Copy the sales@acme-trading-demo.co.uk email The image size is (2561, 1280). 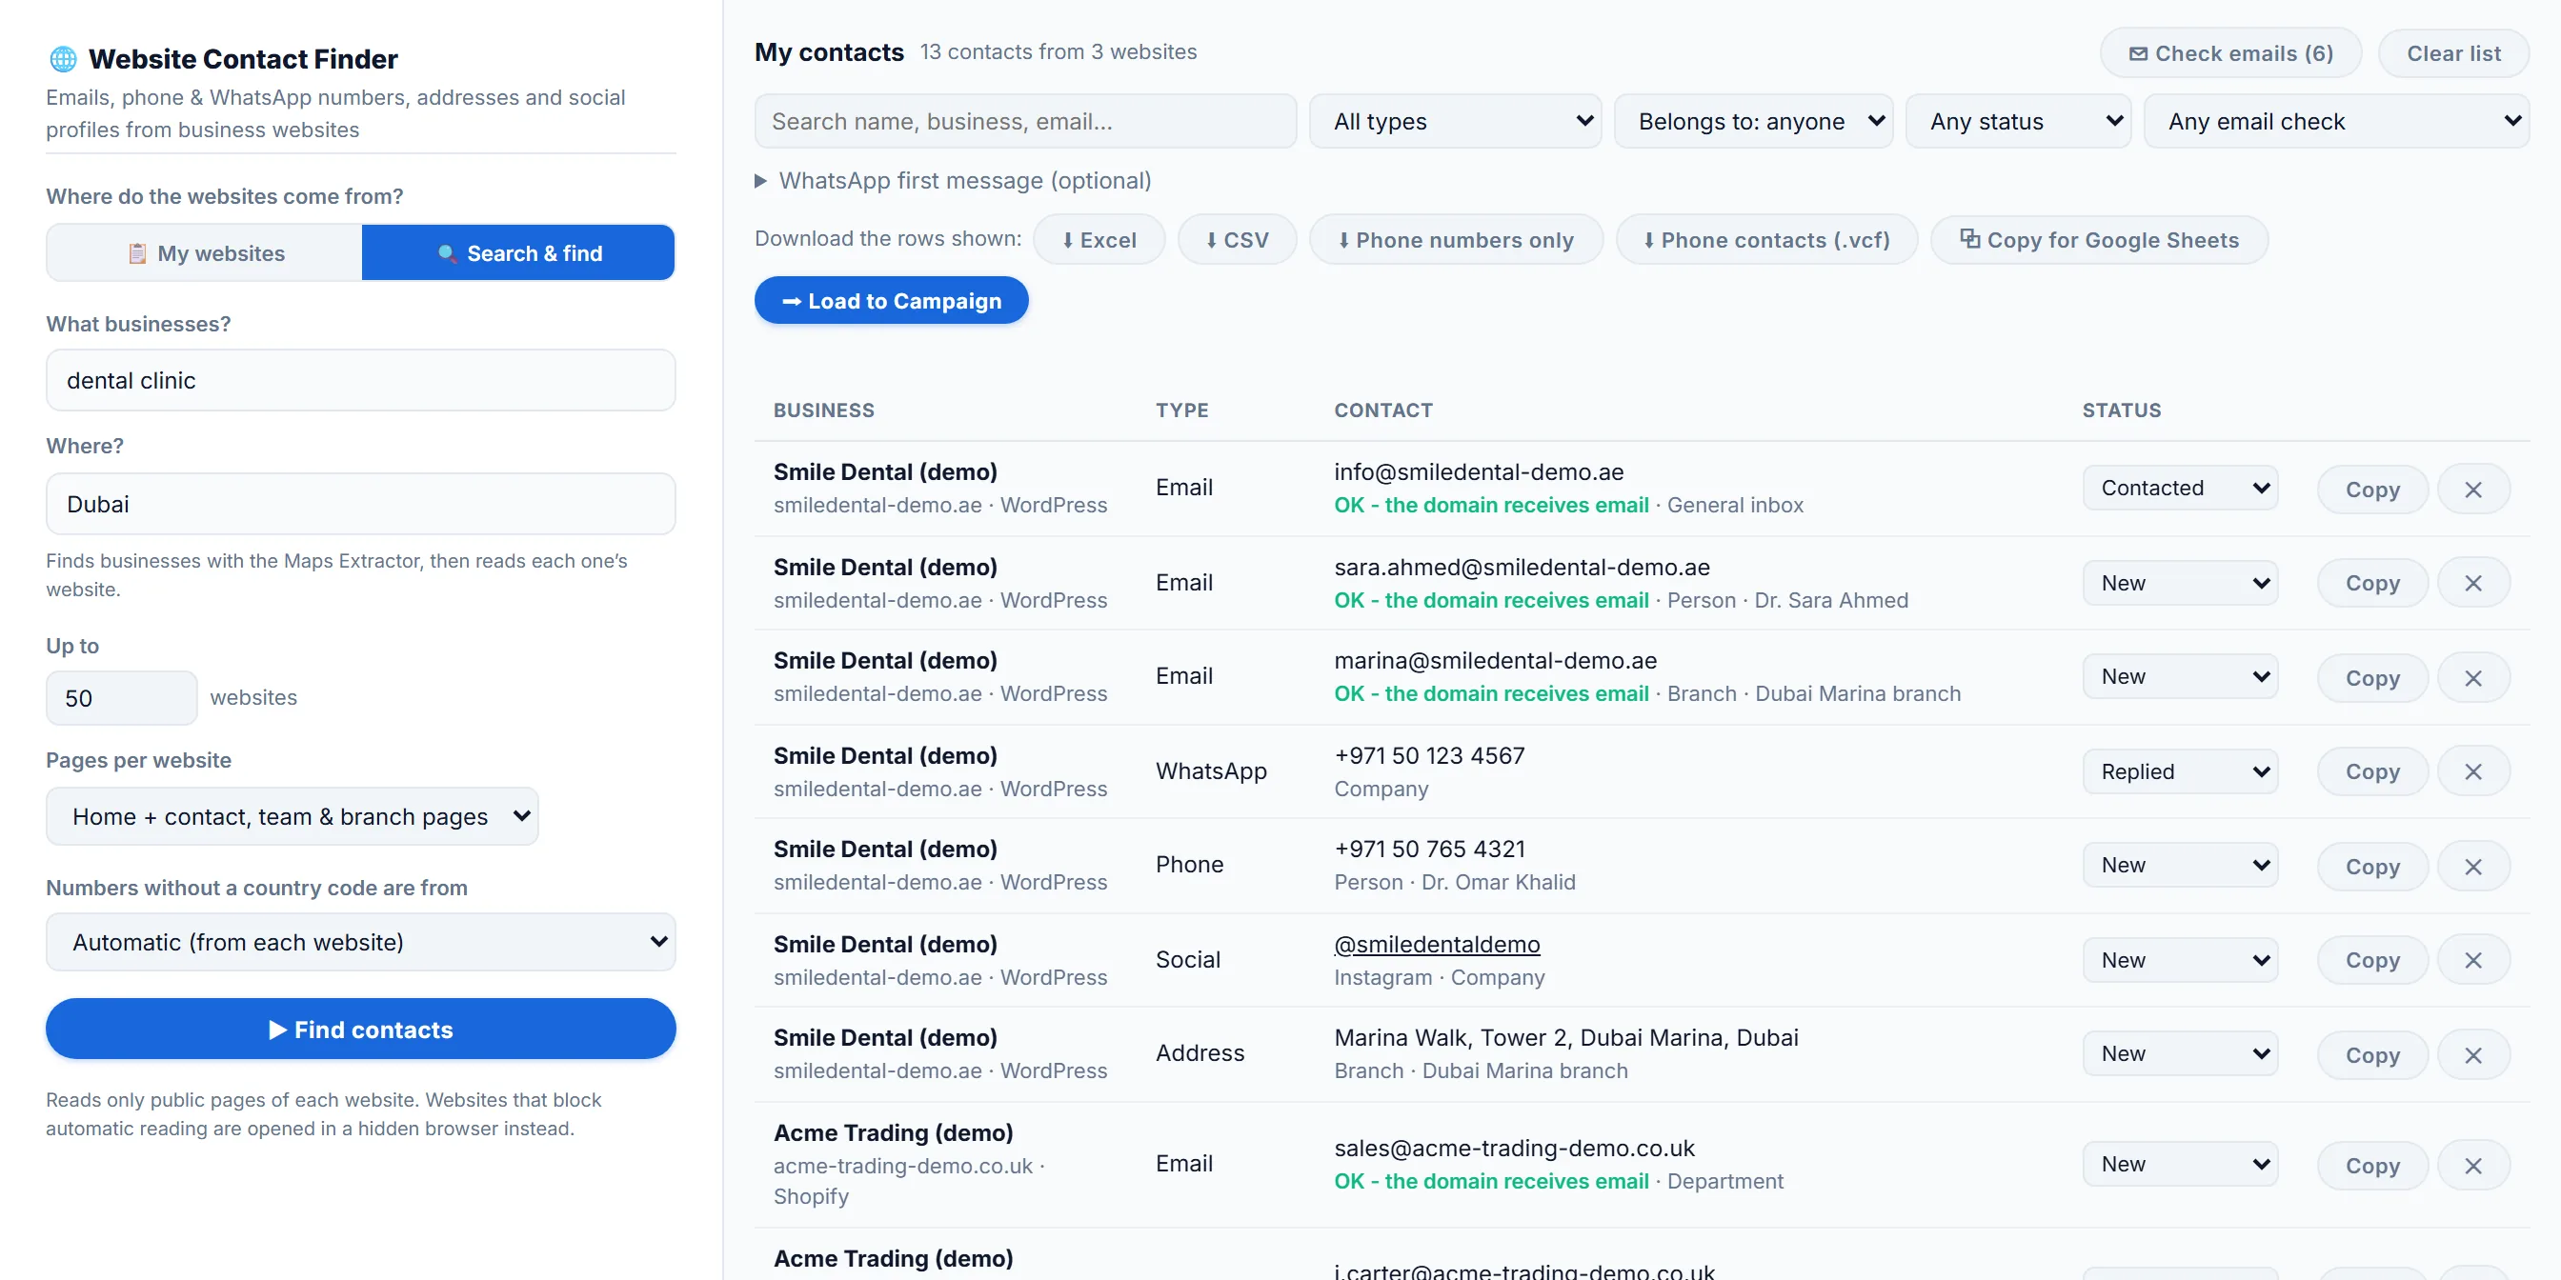pos(2372,1165)
